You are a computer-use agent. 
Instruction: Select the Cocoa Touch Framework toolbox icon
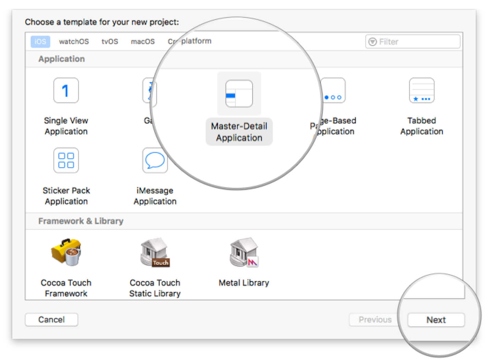coord(66,253)
